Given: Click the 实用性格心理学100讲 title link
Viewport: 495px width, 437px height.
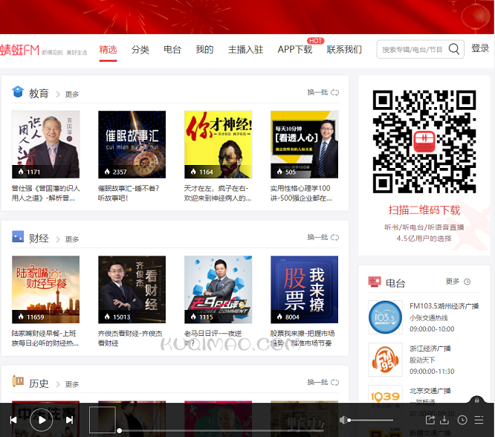Looking at the screenshot, I should pyautogui.click(x=301, y=193).
